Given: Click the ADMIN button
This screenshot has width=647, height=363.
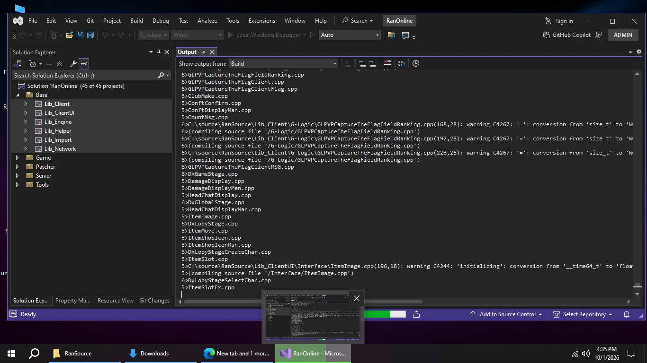Looking at the screenshot, I should pyautogui.click(x=623, y=35).
